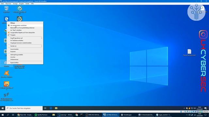Open Task View in the guest taskbar
This screenshot has width=209, height=117.
45,108
